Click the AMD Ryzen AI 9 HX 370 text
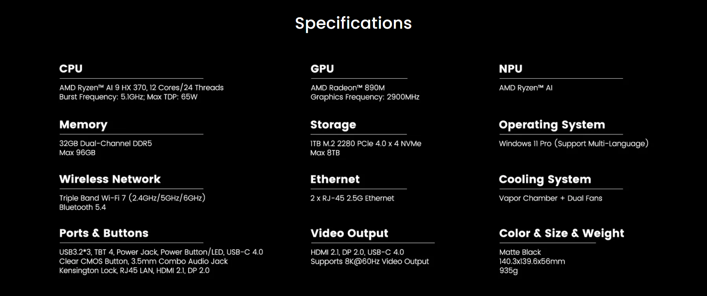This screenshot has height=296, width=707. tap(103, 88)
